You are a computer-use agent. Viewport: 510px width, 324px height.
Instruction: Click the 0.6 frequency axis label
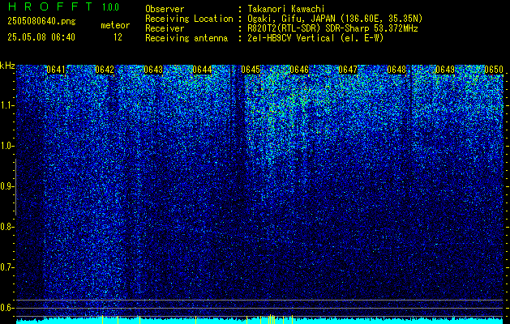pos(7,308)
